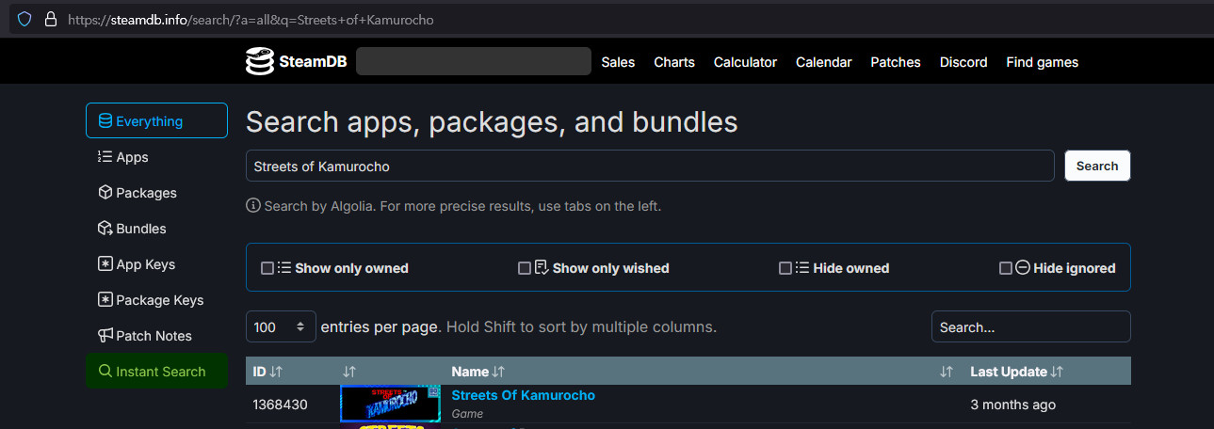The image size is (1214, 429).
Task: Open the Sales page in top navigation
Action: pos(618,62)
